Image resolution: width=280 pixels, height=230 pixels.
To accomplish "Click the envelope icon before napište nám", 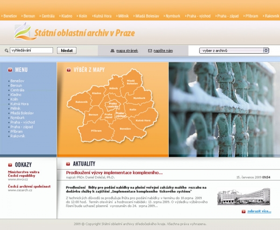I will click(x=150, y=51).
